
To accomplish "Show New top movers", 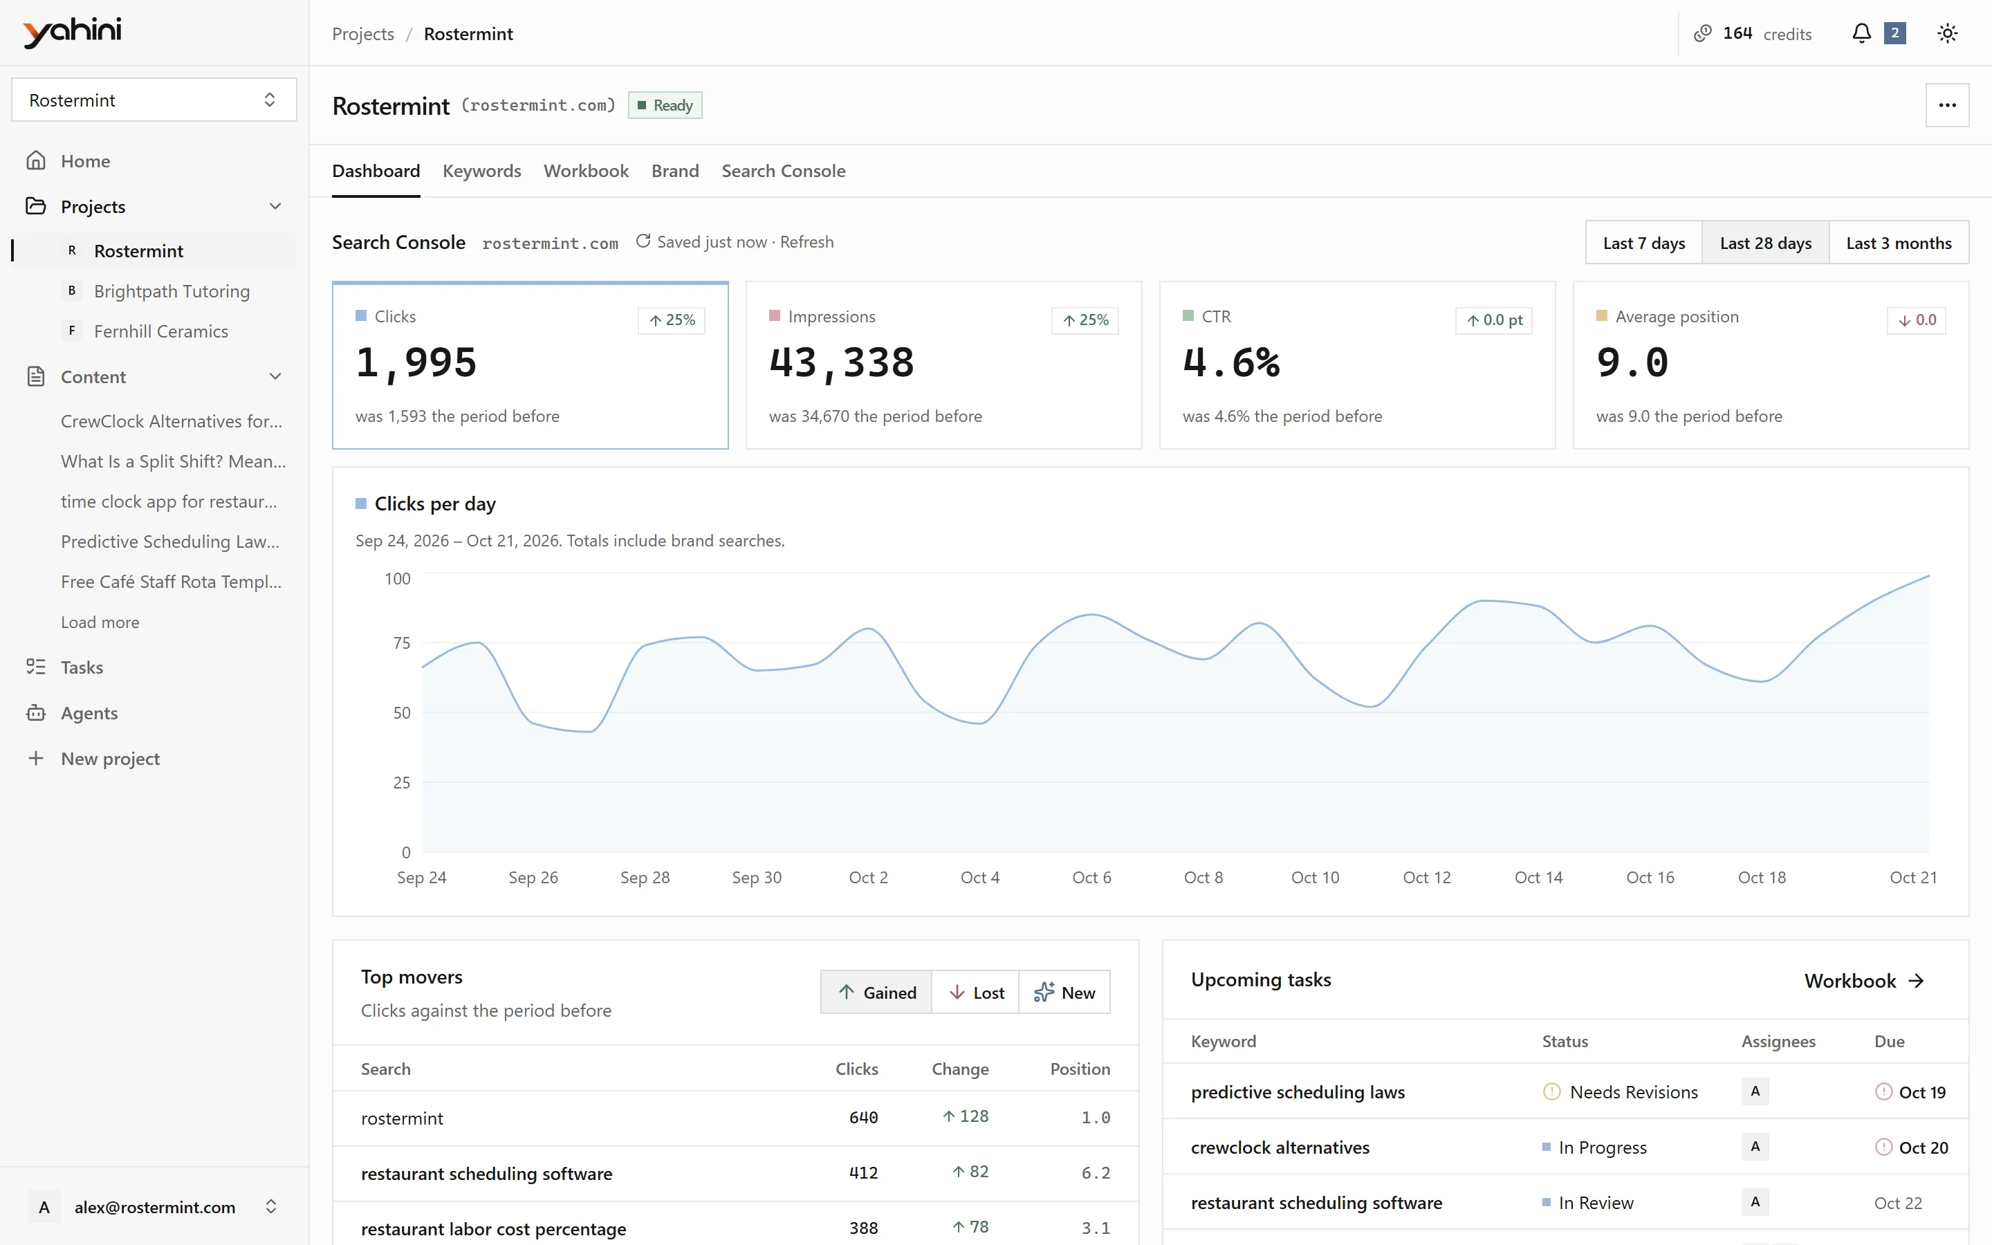I will 1064,993.
